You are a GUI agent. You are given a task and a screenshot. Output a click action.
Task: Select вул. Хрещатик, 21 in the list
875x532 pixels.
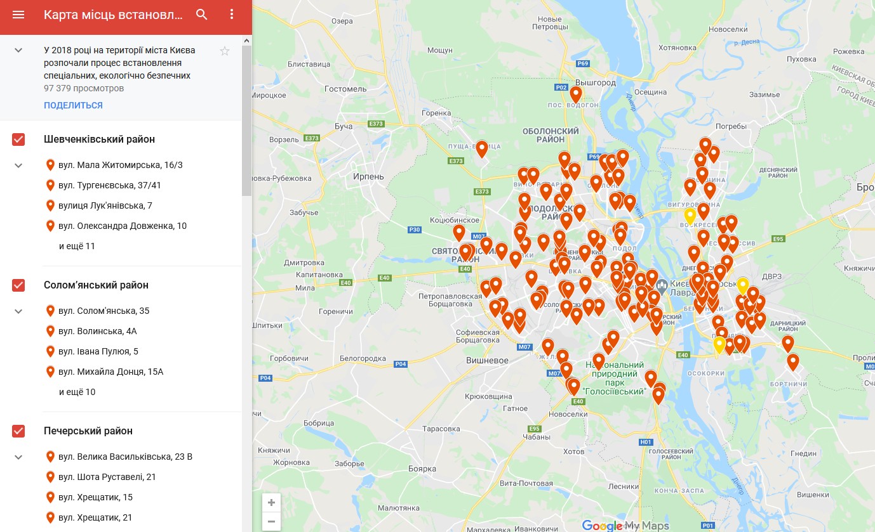pos(95,517)
